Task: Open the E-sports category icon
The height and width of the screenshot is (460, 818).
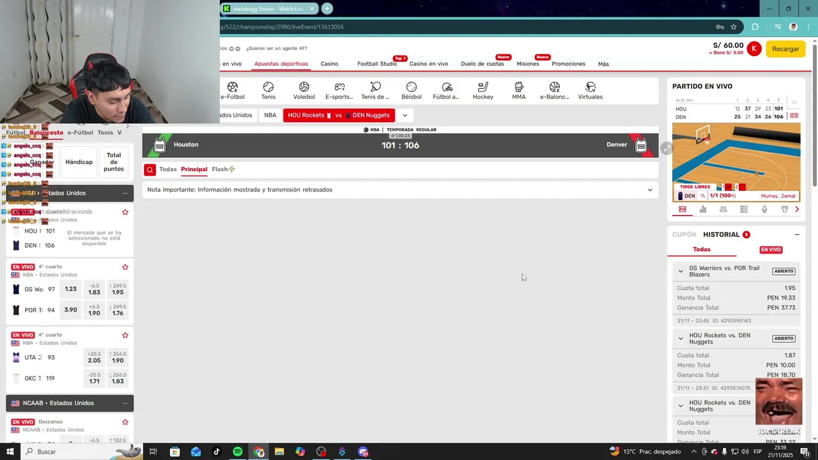Action: coord(339,91)
